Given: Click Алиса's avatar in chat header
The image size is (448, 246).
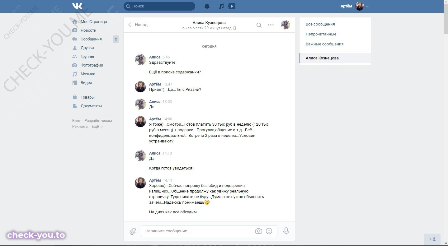Looking at the screenshot, I should [285, 25].
